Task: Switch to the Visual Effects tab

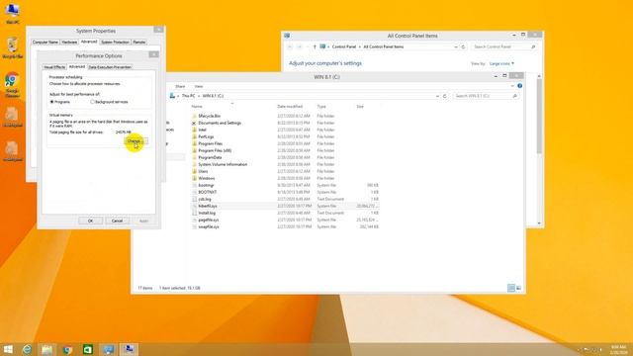Action: click(54, 67)
